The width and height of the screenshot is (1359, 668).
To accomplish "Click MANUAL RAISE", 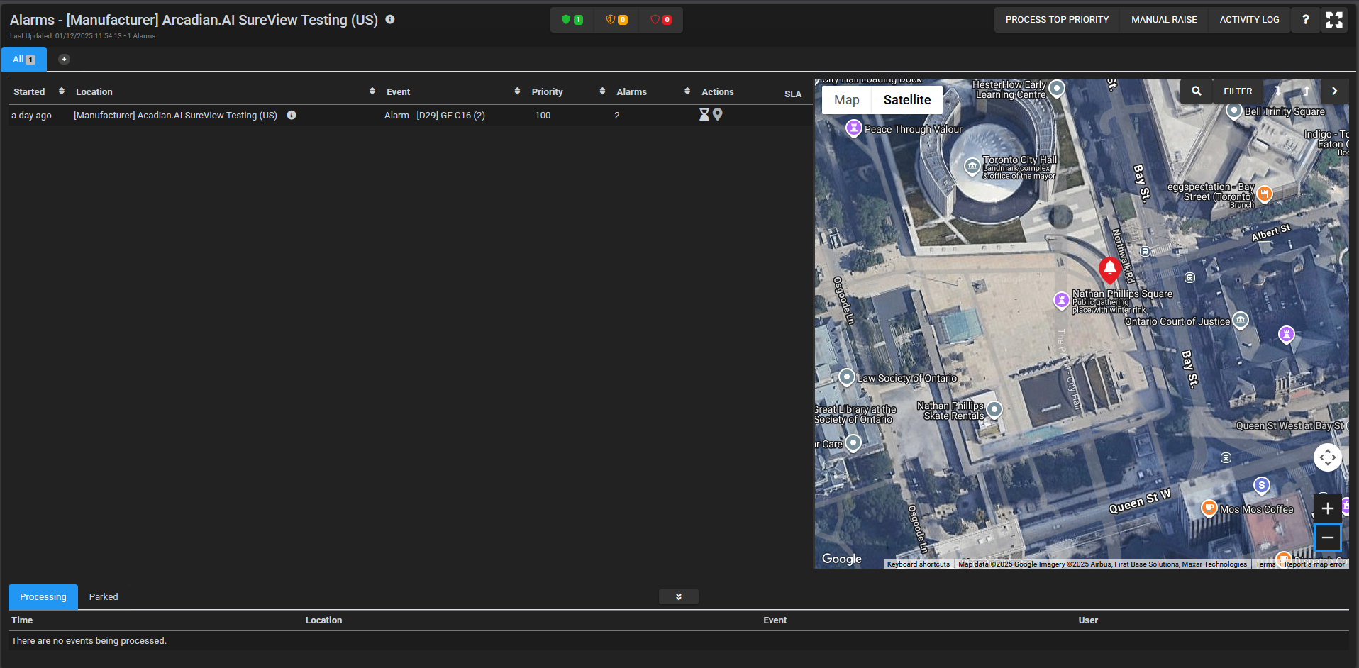I will (x=1163, y=19).
